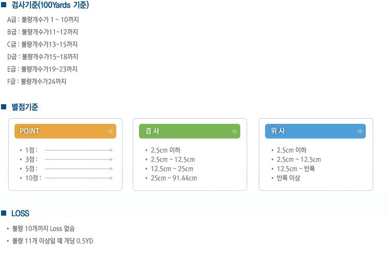Click the 12.5cm ~ 반폭 item
The width and height of the screenshot is (387, 260).
click(x=296, y=169)
